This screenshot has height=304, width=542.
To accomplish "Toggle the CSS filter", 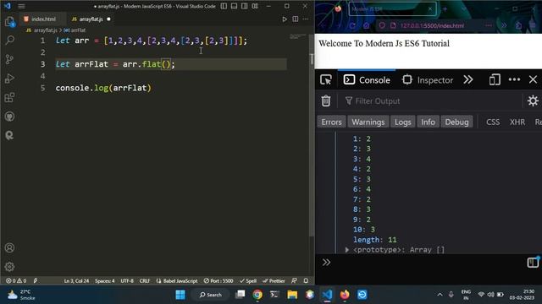I will pyautogui.click(x=493, y=122).
